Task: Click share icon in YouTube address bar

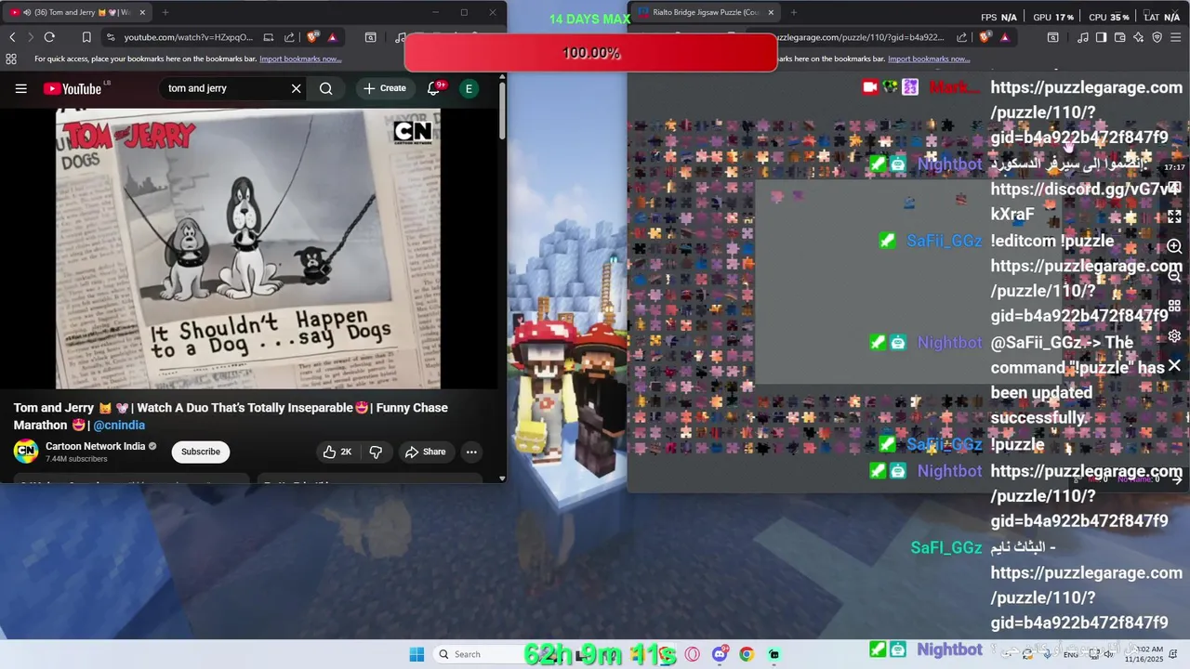Action: tap(289, 37)
